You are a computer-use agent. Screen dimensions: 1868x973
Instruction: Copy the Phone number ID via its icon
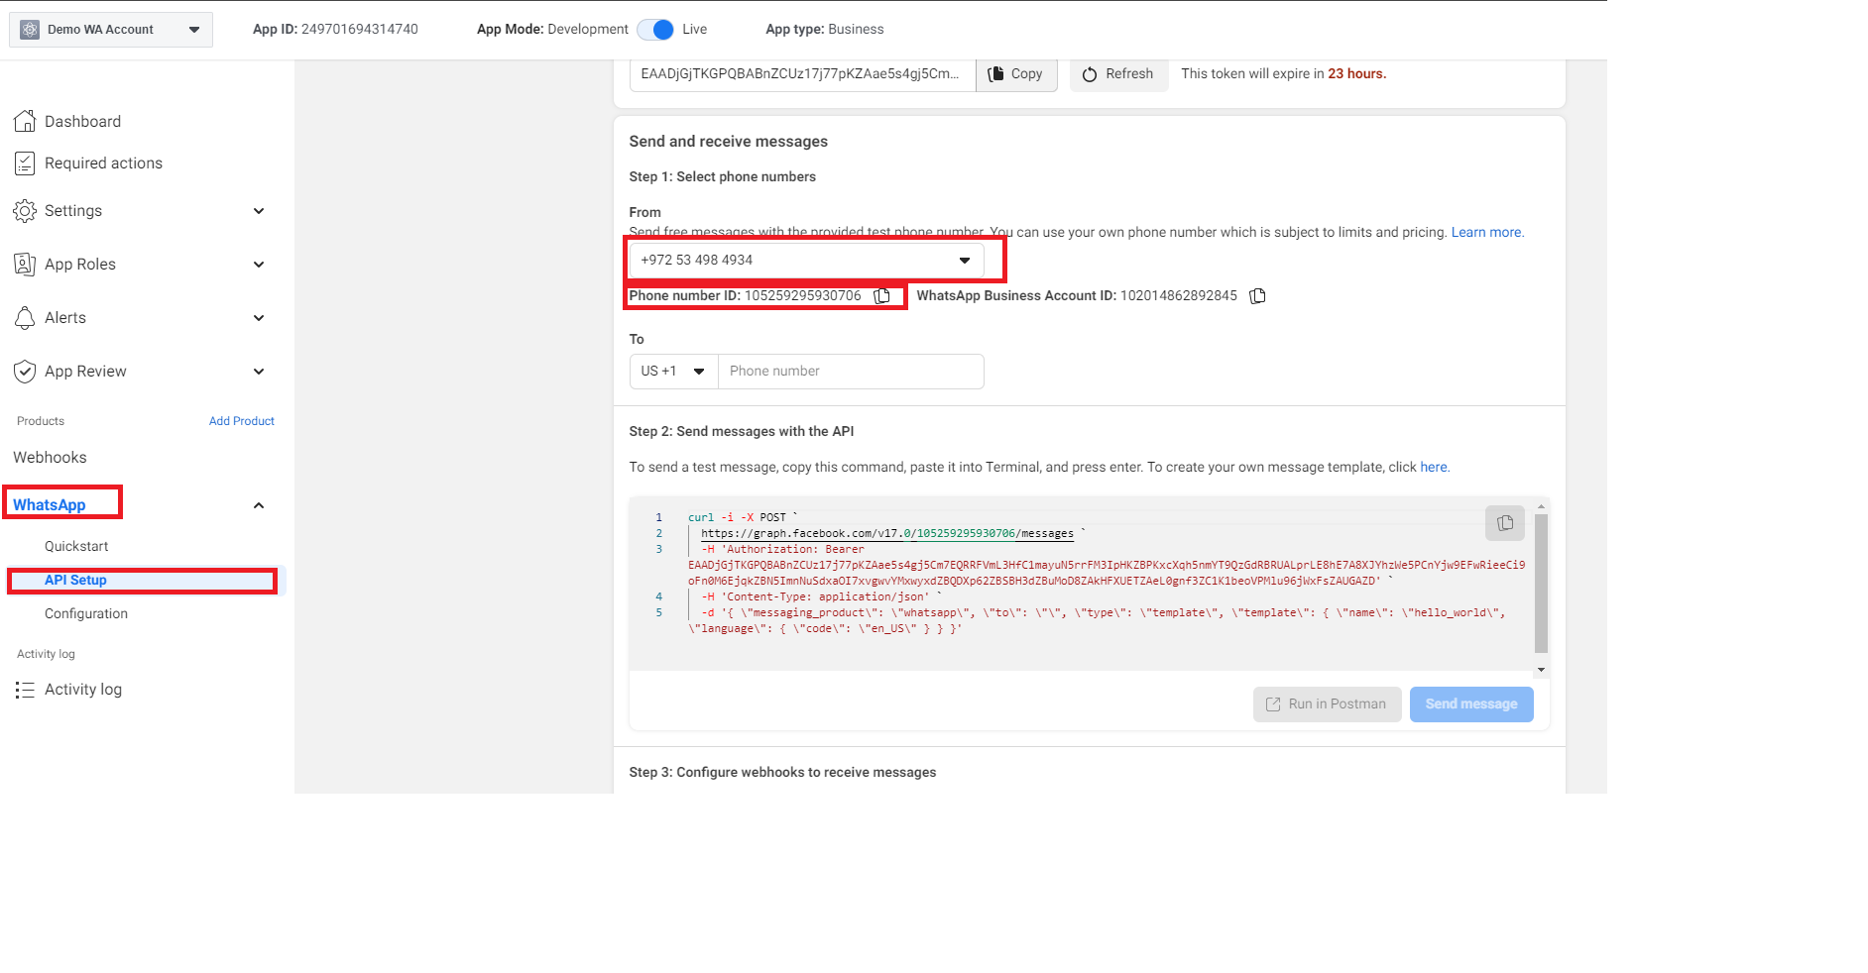coord(881,295)
